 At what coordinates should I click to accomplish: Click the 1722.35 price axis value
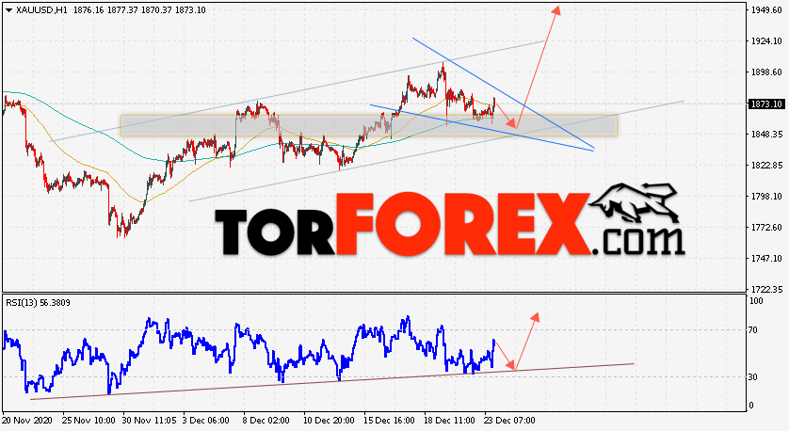coord(766,290)
